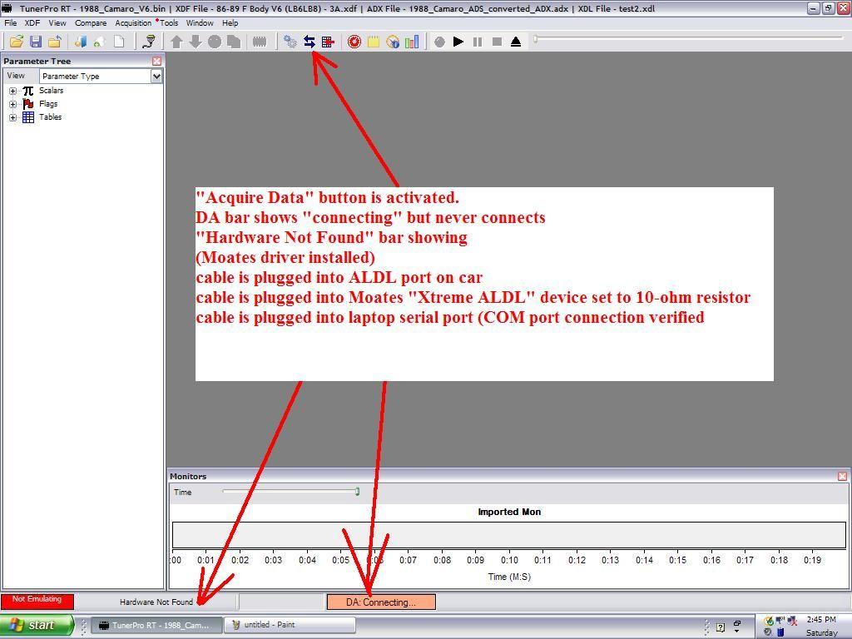Open the Acquisition menu
The image size is (852, 639).
(133, 23)
